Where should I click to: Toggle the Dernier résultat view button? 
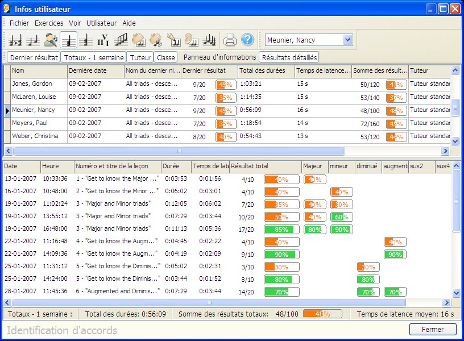point(33,57)
